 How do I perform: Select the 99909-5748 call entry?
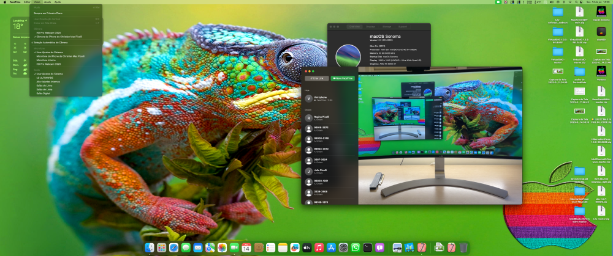click(x=330, y=139)
